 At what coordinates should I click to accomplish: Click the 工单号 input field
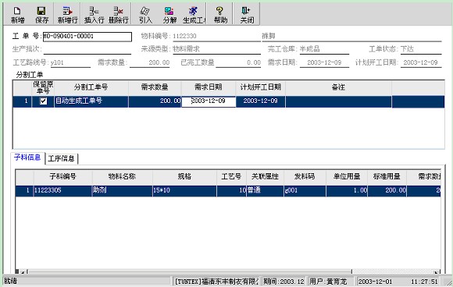coord(87,37)
